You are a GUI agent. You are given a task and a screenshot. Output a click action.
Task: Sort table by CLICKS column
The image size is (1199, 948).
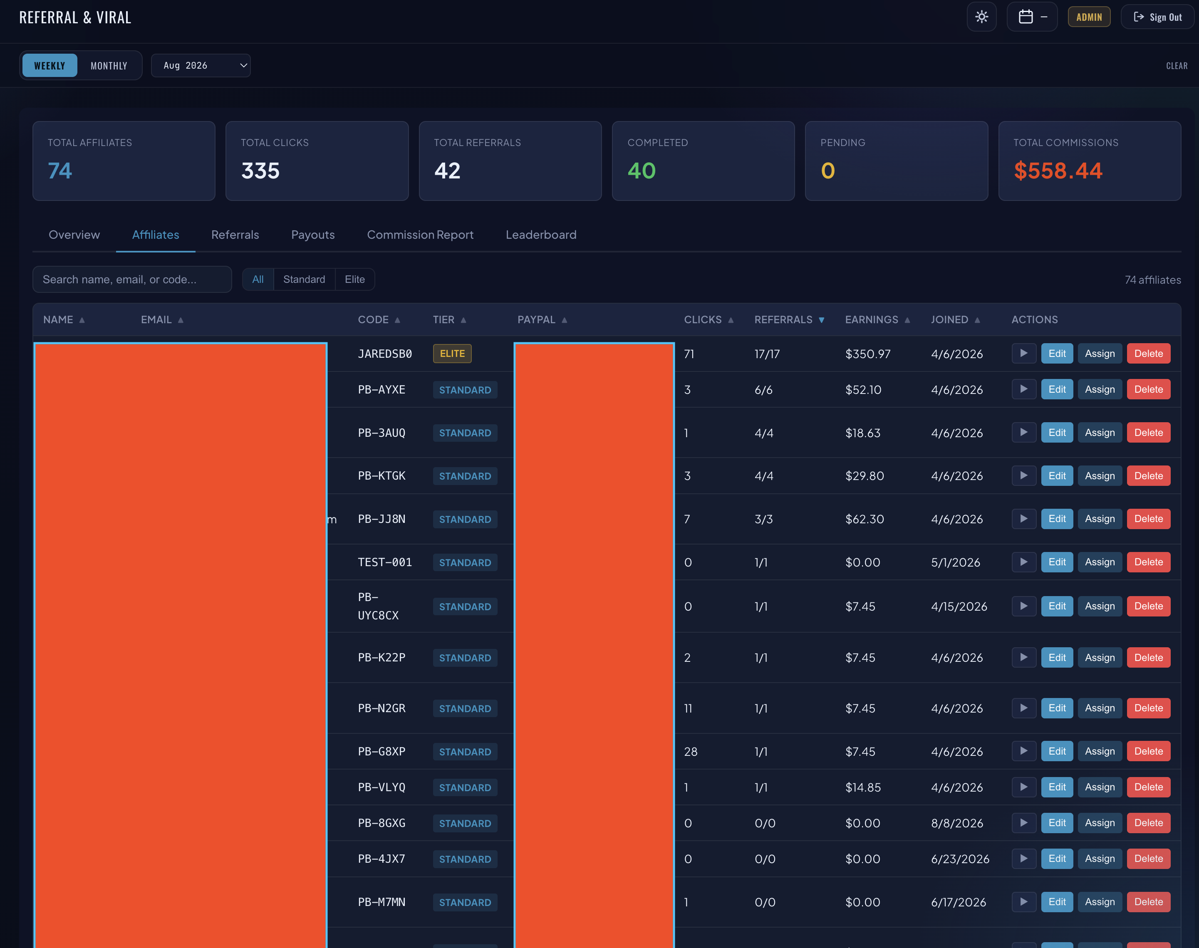click(x=708, y=320)
